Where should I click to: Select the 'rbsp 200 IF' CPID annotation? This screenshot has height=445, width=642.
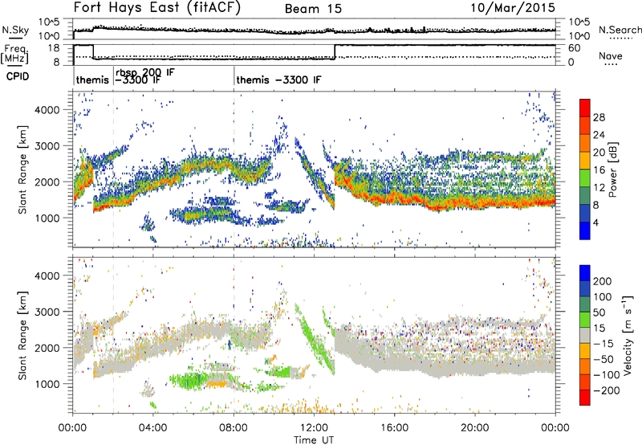(x=145, y=72)
